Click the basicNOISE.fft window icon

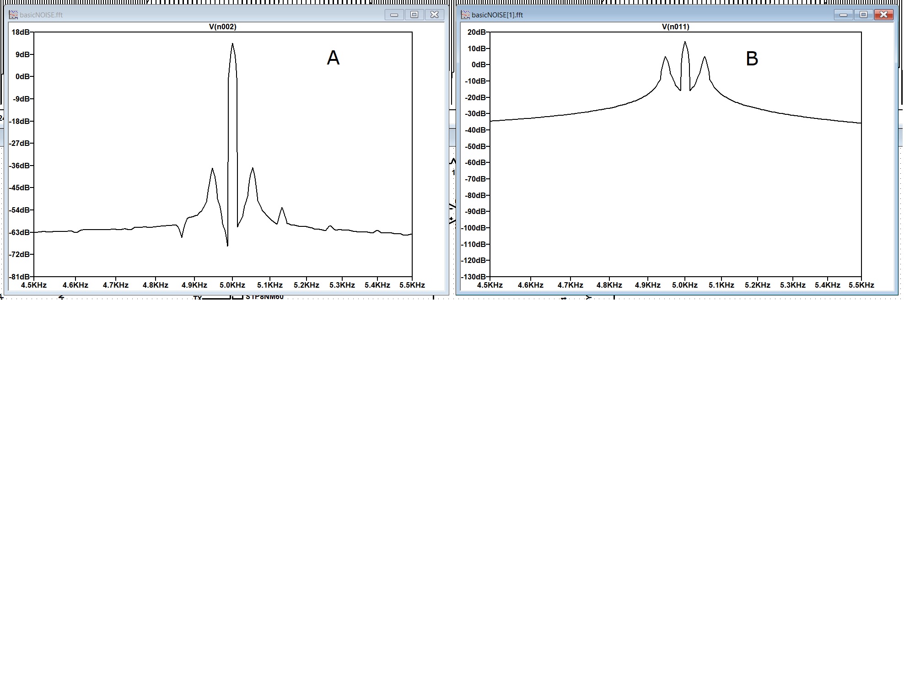[14, 15]
